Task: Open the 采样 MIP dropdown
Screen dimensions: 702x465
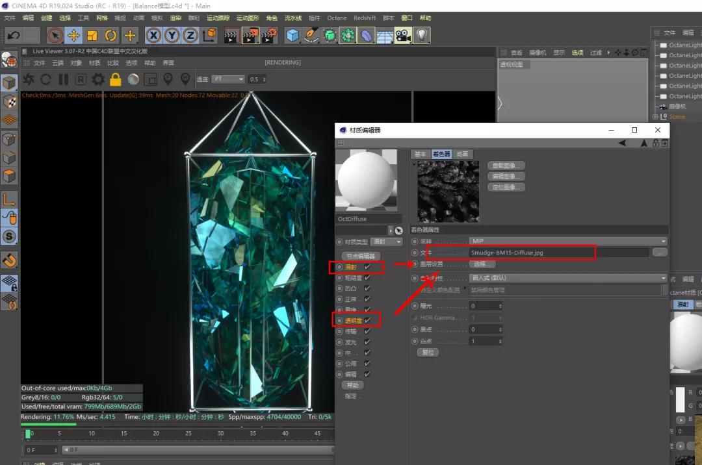Action: [568, 241]
